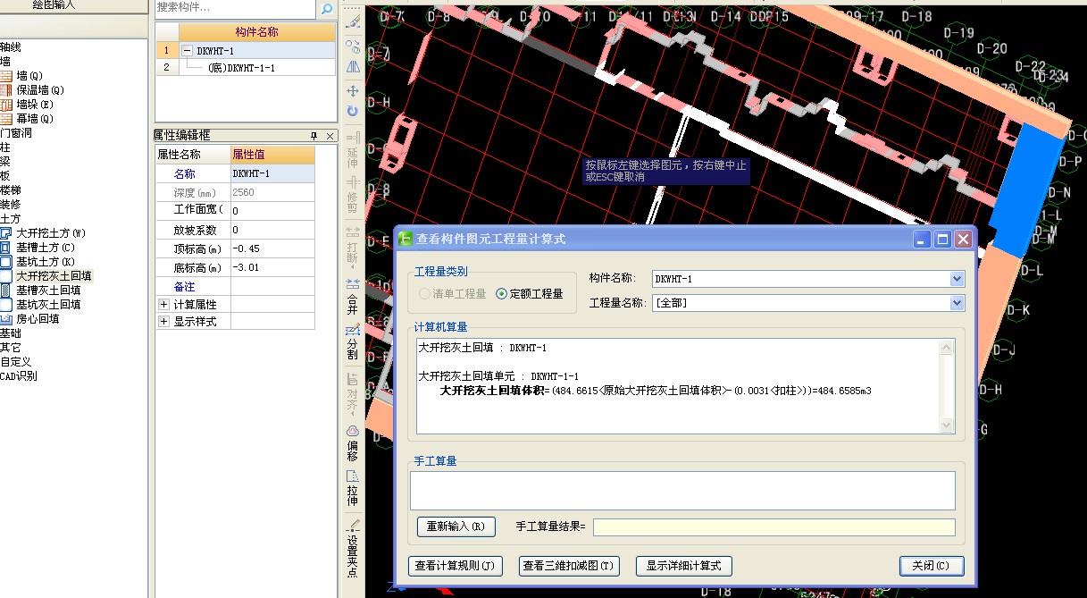Screen dimensions: 1087x598
Task: Click the 关闭(C) button
Action: [932, 566]
